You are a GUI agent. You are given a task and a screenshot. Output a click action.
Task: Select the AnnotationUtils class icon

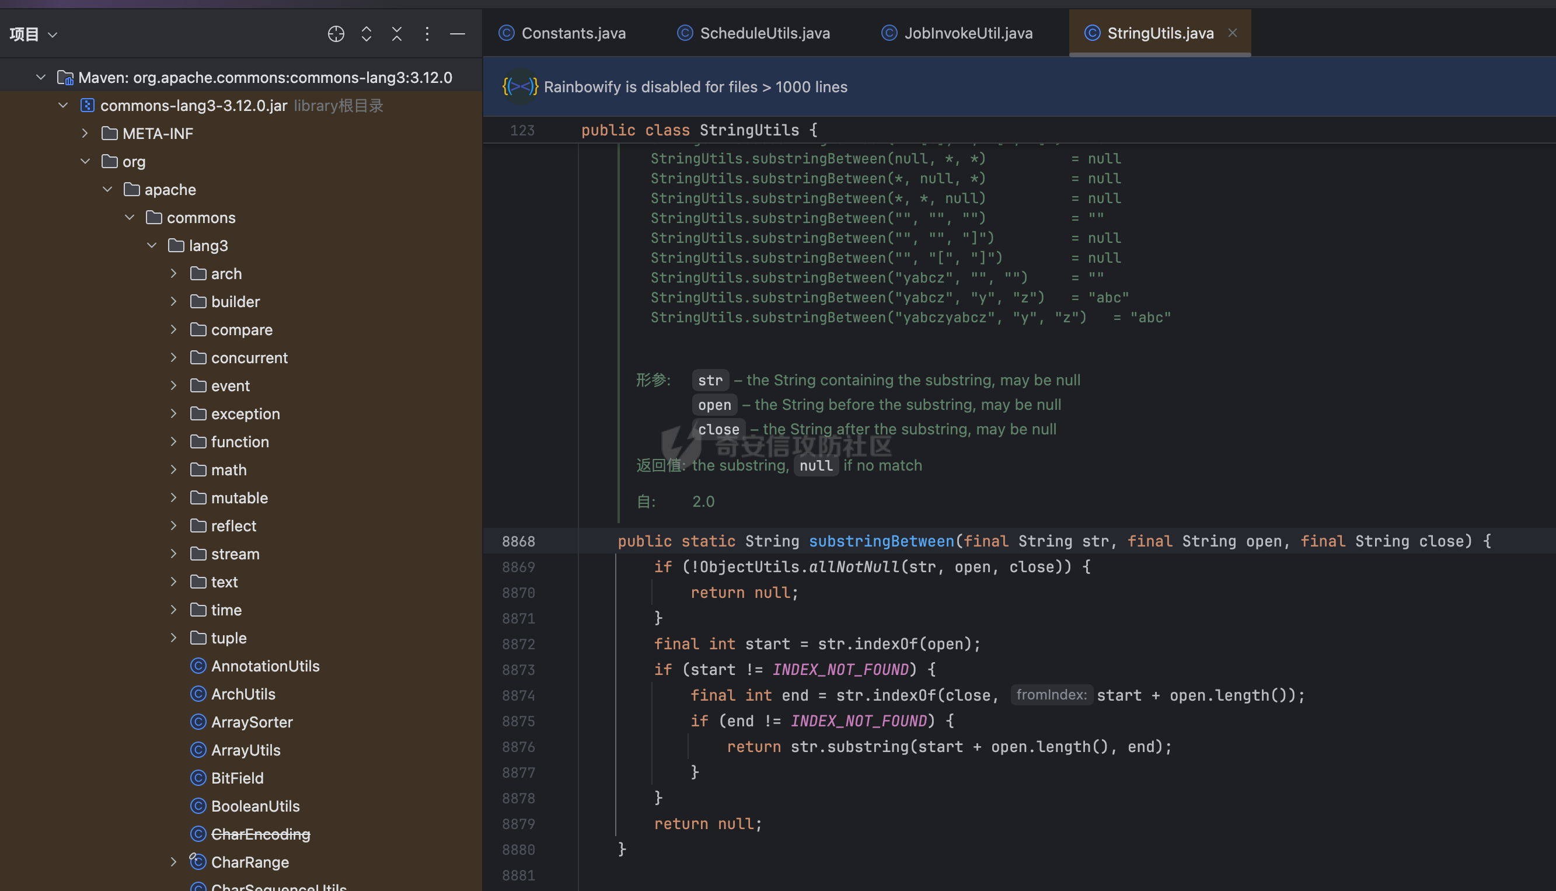[x=198, y=666]
